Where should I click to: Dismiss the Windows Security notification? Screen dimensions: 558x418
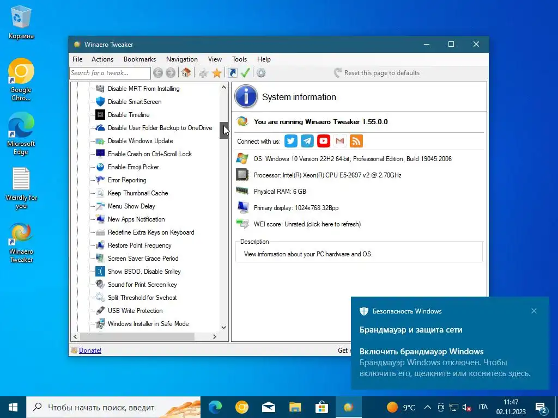click(x=534, y=311)
